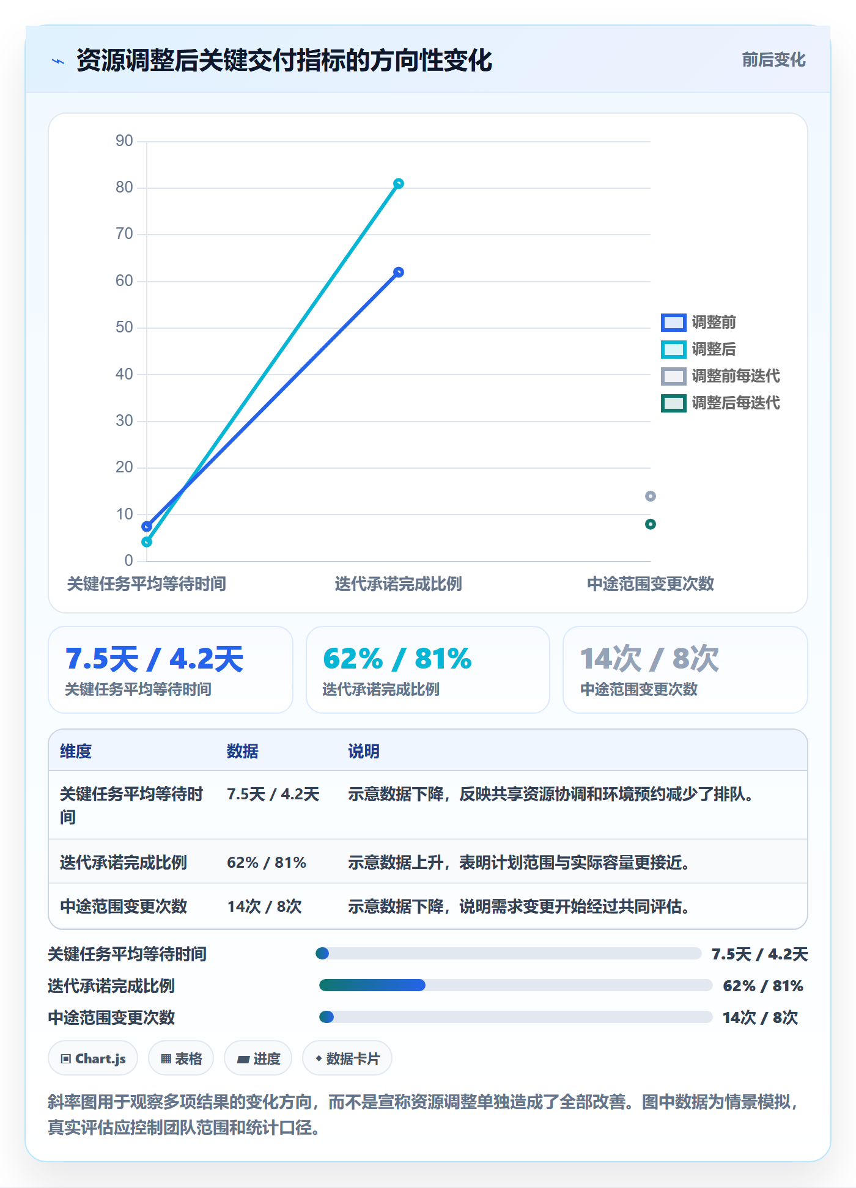The width and height of the screenshot is (856, 1188).
Task: Select the gray data point at 14
Action: [x=651, y=496]
